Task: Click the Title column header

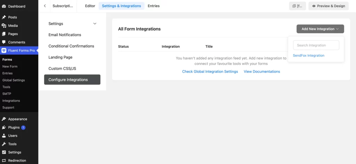Action: pyautogui.click(x=209, y=47)
